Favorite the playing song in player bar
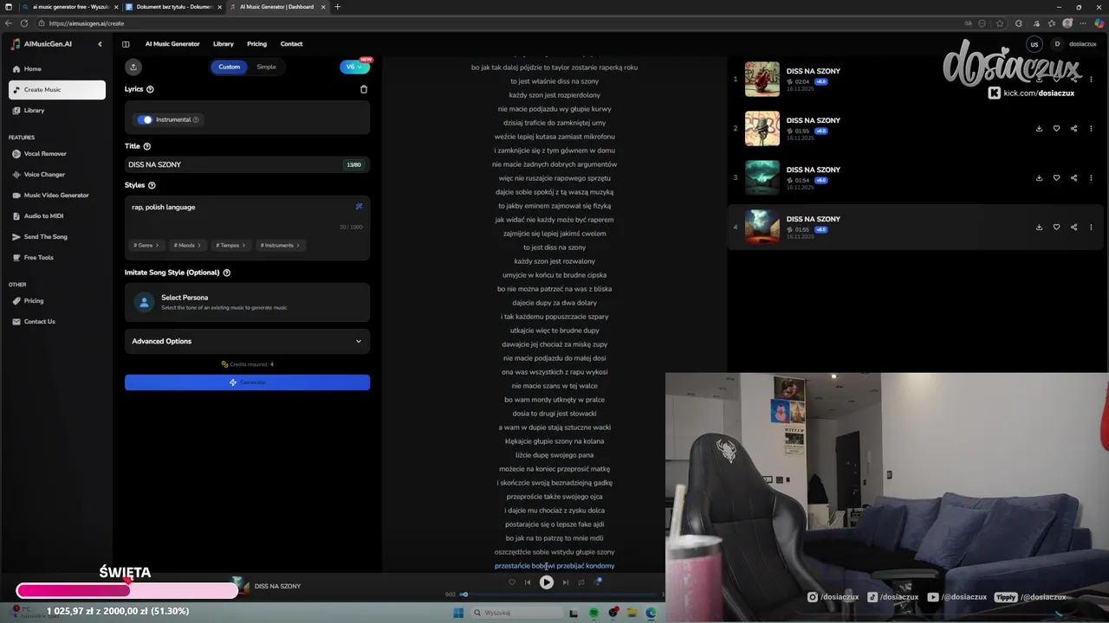Image resolution: width=1109 pixels, height=623 pixels. coord(512,582)
